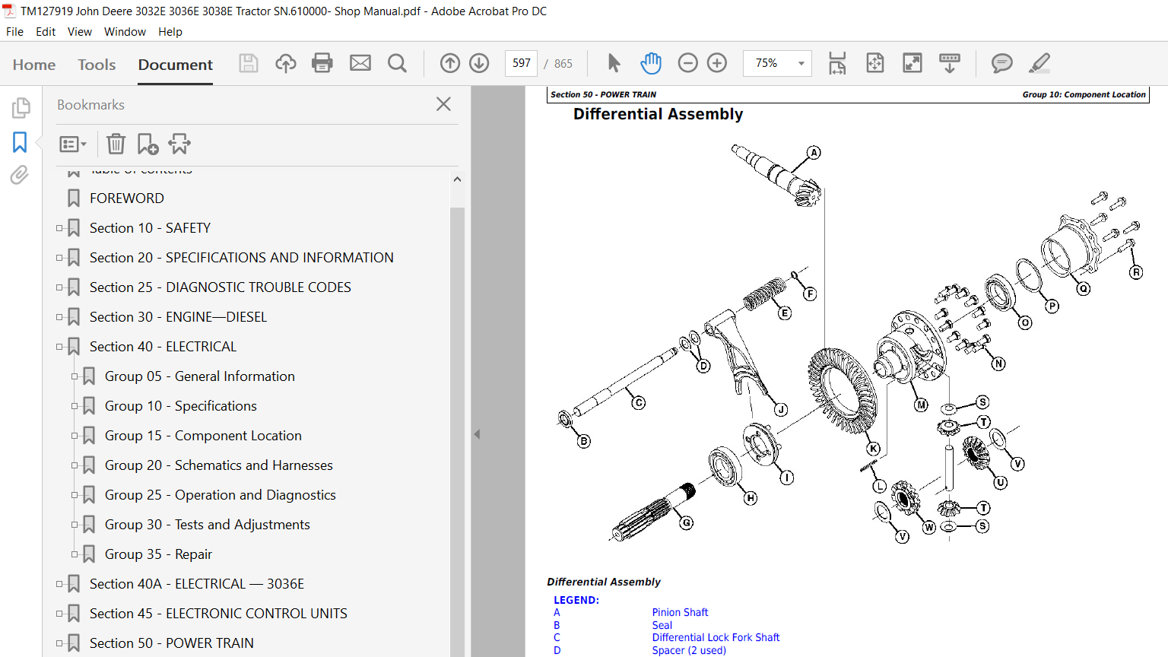This screenshot has width=1168, height=657.
Task: Click the Seal legend entry
Action: (x=662, y=625)
